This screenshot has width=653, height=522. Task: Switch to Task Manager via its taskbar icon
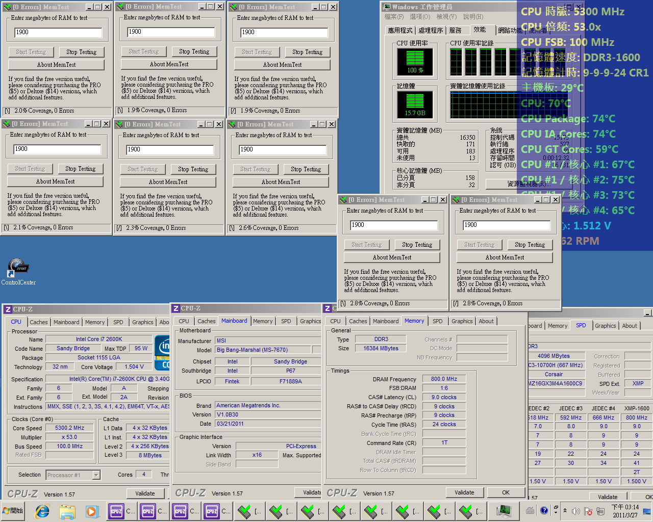click(x=504, y=511)
